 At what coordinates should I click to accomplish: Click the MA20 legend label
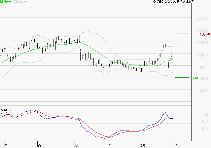pyautogui.click(x=4, y=2)
